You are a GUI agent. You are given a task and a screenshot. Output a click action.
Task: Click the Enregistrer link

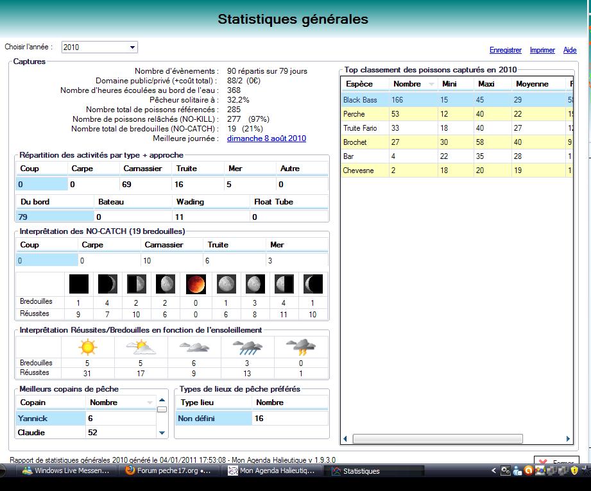tap(506, 50)
